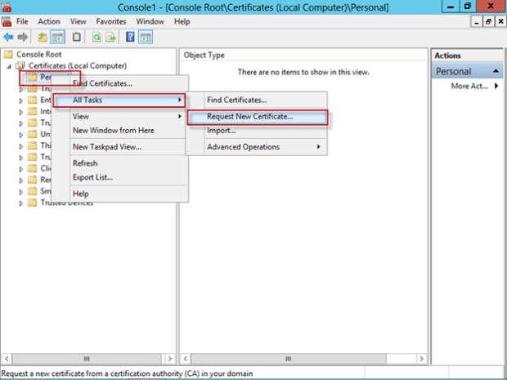Expand More Actions arrow in Actions pane
This screenshot has height=380, width=507.
tap(496, 87)
